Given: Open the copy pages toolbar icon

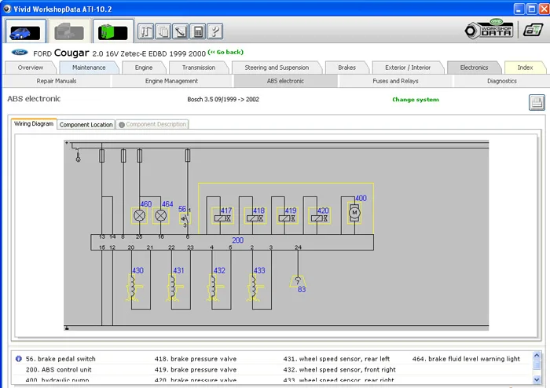Looking at the screenshot, I should click(x=163, y=31).
